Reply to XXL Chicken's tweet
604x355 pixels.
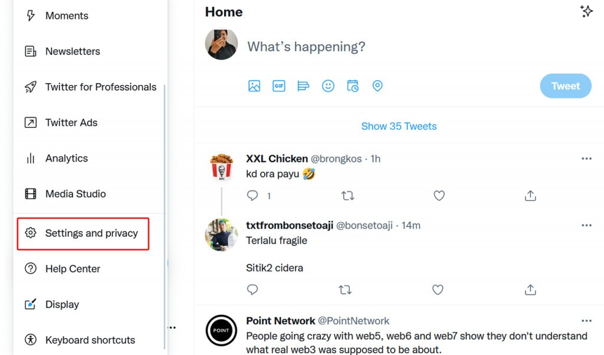tap(252, 195)
